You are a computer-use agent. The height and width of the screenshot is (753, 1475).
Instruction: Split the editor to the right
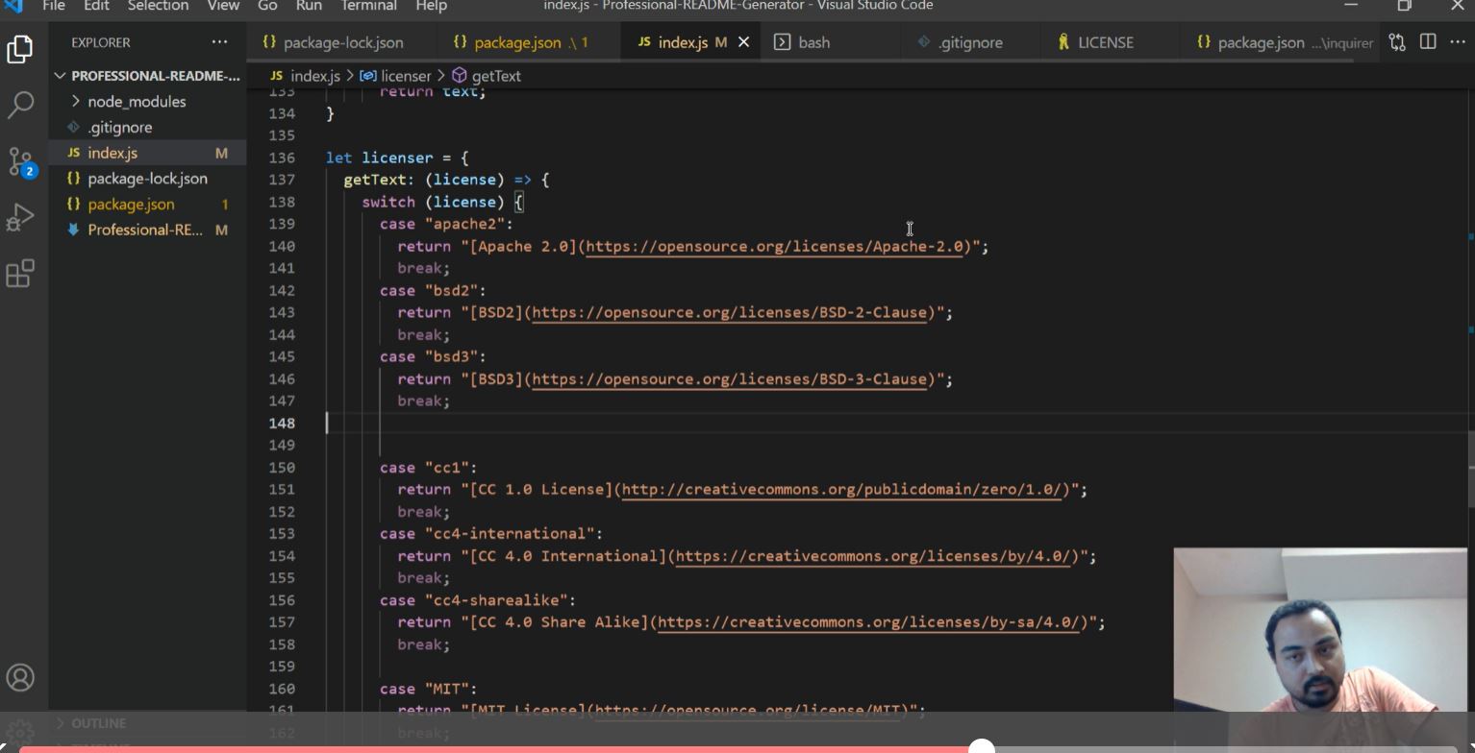[1428, 42]
